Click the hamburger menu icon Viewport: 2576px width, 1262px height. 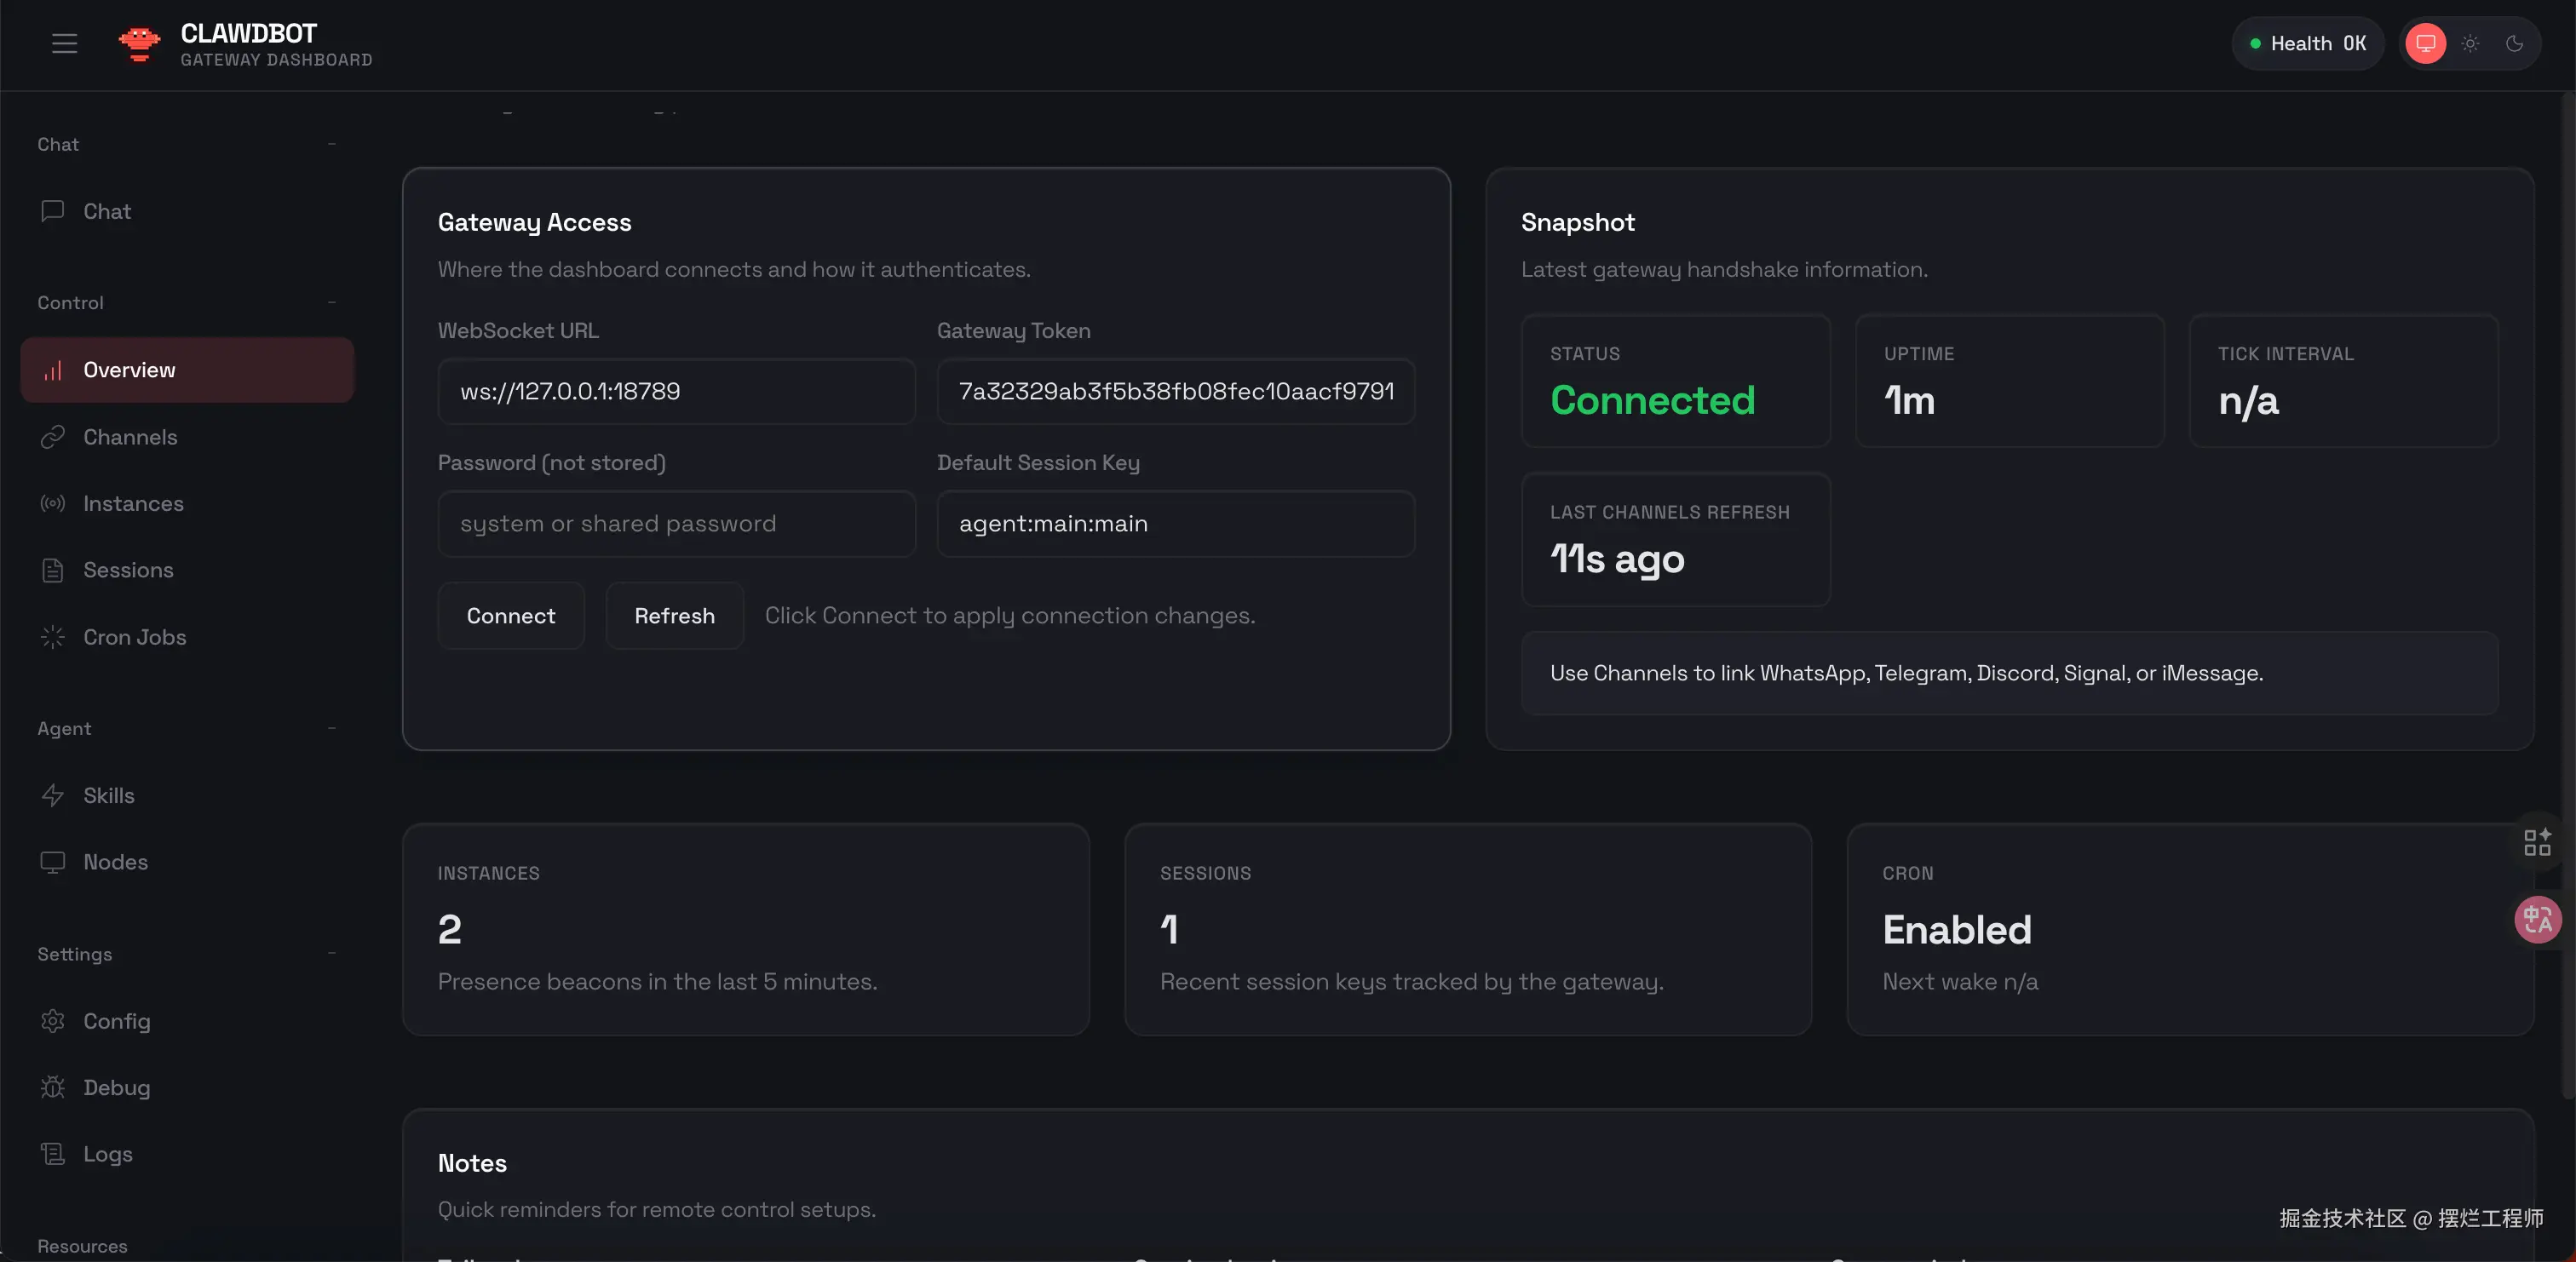64,43
